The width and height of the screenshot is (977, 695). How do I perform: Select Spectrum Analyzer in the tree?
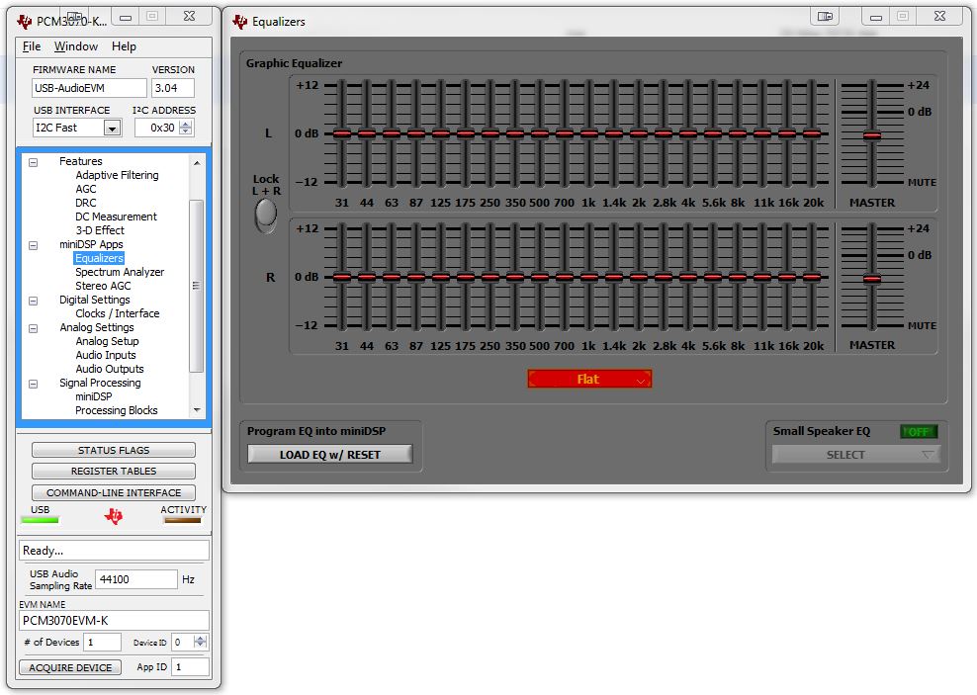pos(120,272)
